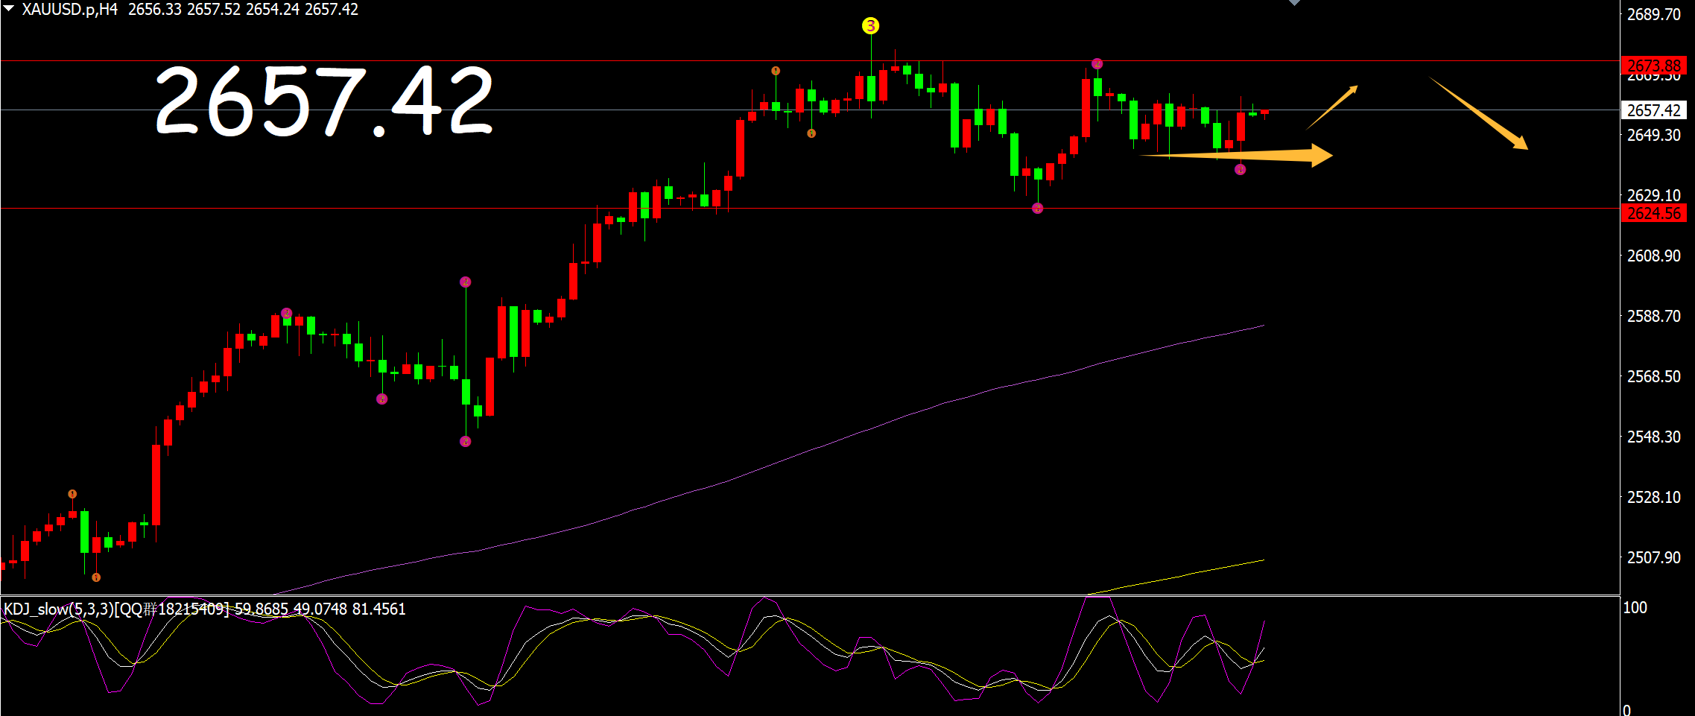Image resolution: width=1695 pixels, height=716 pixels.
Task: Click the red 2673.88 price level tag
Action: pyautogui.click(x=1654, y=66)
